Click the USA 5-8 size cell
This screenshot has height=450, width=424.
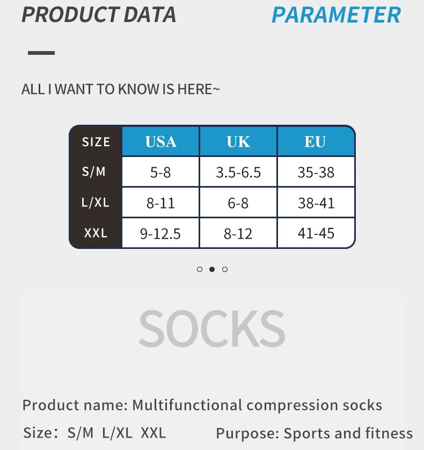(x=160, y=173)
